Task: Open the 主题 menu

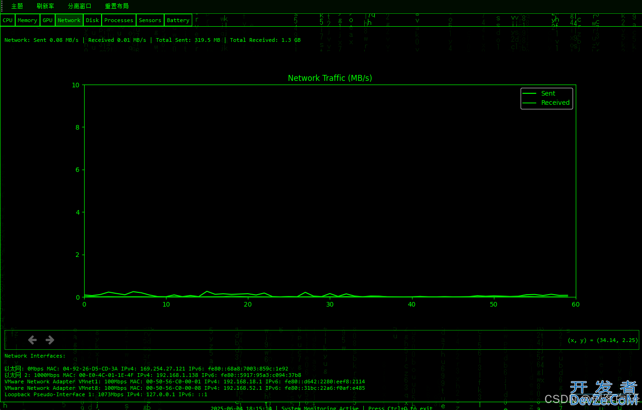Action: click(17, 6)
